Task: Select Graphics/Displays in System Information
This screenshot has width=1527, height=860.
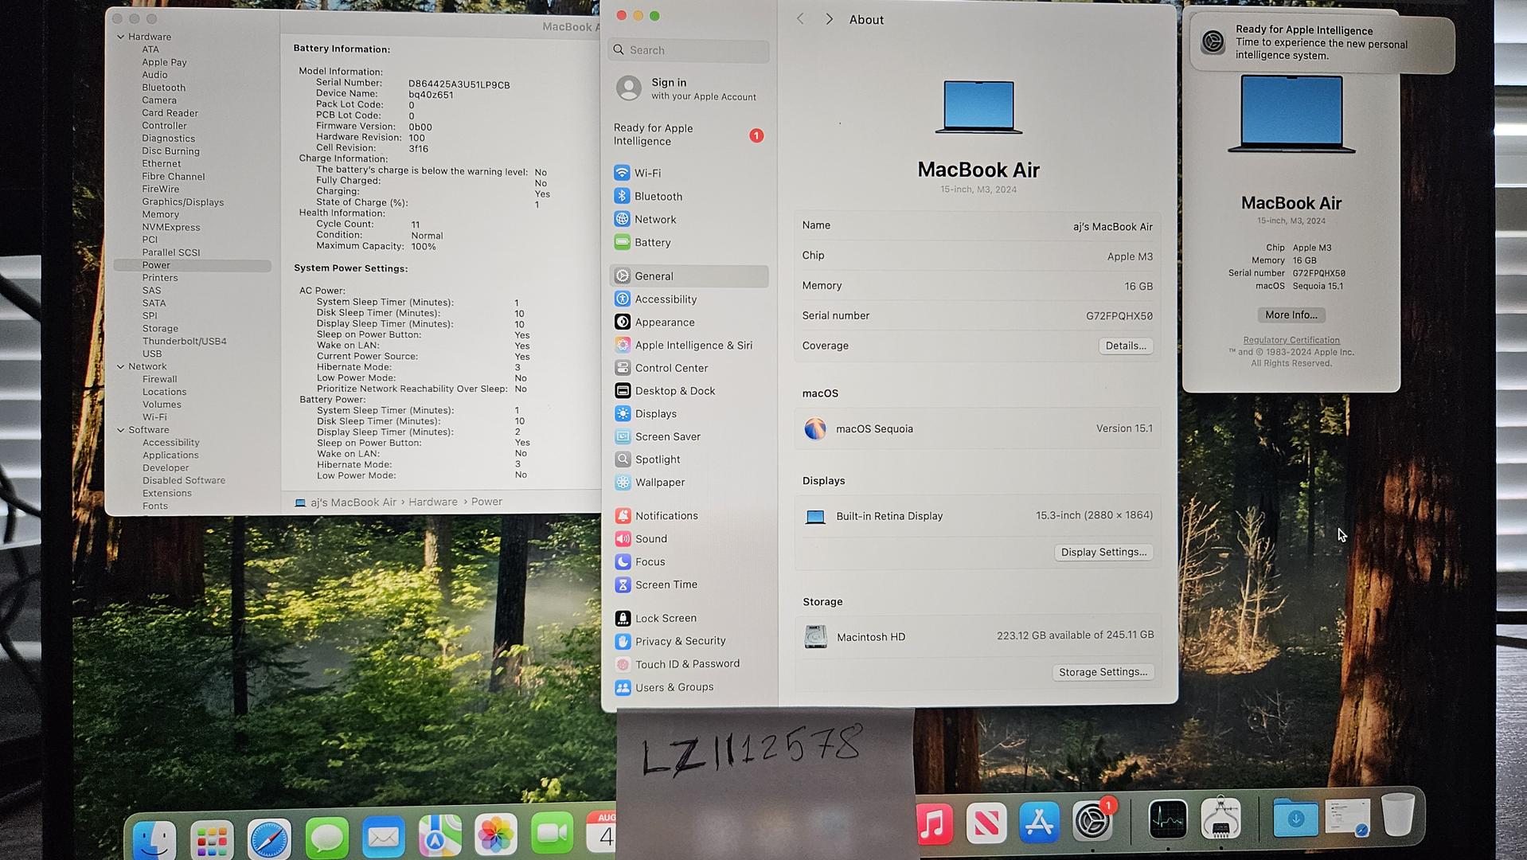Action: click(x=183, y=201)
